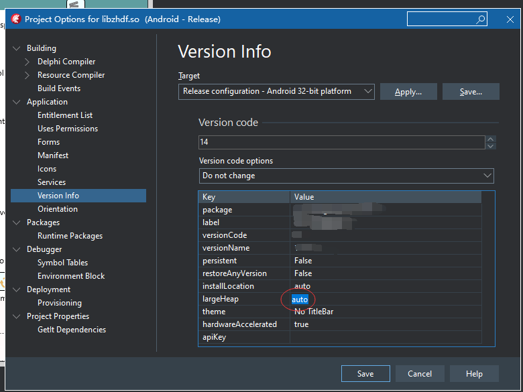
Task: Collapse the Building tree node
Action: click(17, 48)
